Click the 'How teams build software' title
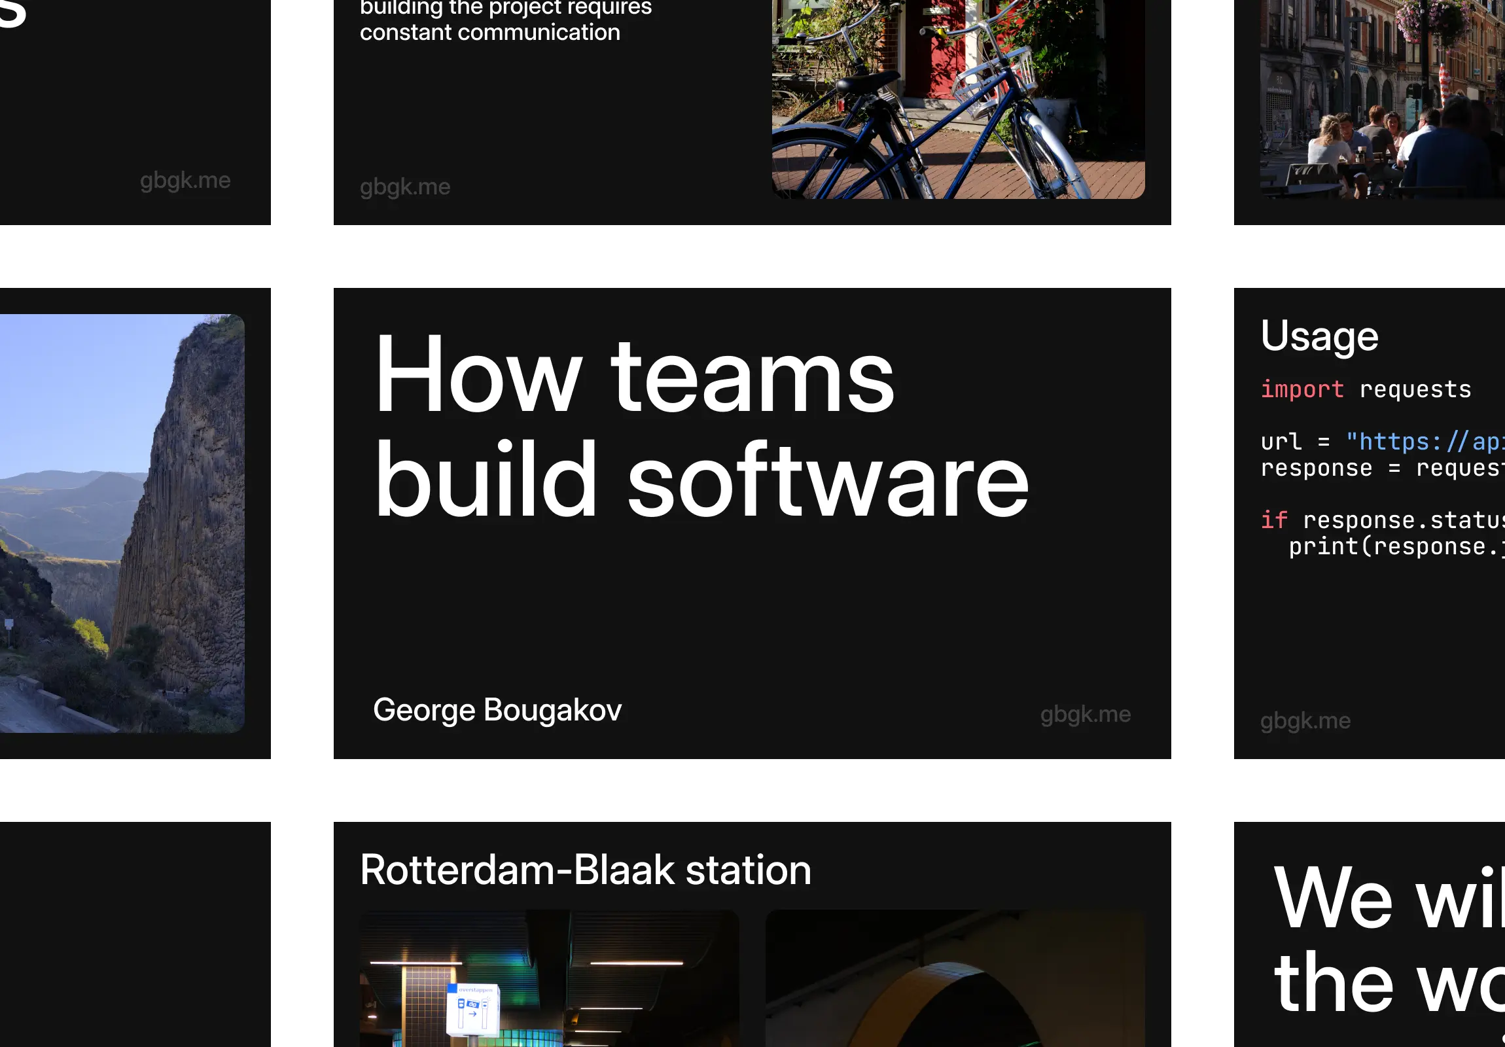Screen dimensions: 1505x1047 [700, 426]
